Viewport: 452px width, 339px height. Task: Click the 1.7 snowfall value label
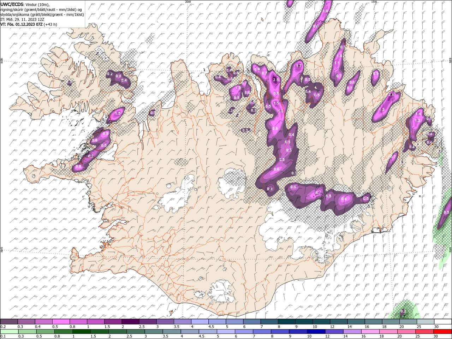coord(299,66)
